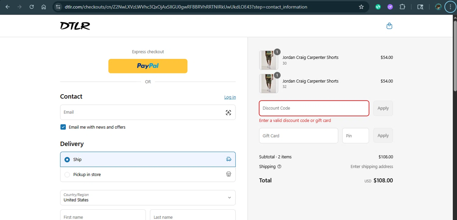Click 'Enter a valid discount code' error text

coord(295,120)
